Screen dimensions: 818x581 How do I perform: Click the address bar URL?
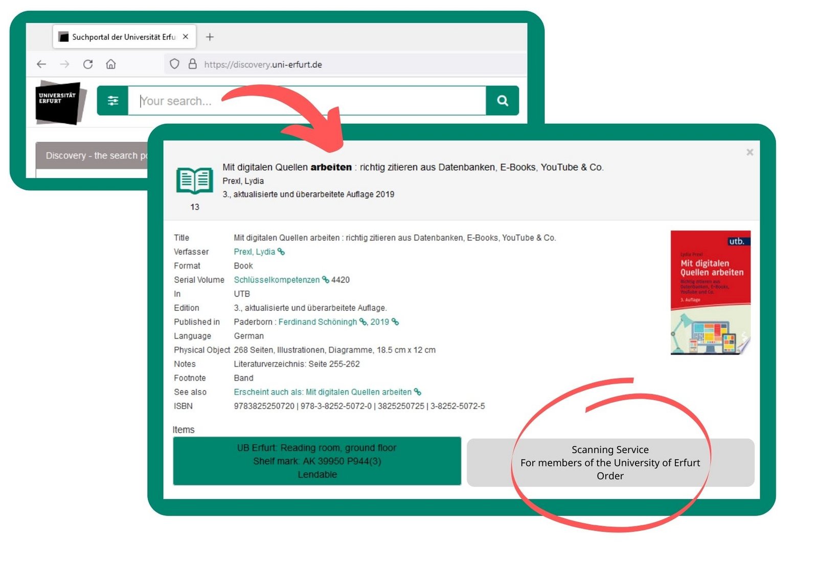[x=263, y=64]
